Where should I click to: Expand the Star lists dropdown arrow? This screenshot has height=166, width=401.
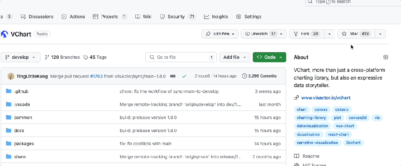[380, 34]
